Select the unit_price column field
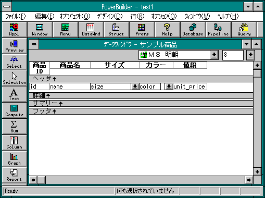The height and width of the screenshot is (198, 265). tap(190, 86)
